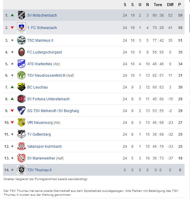Click the P points column header
This screenshot has height=200, width=190.
coord(179,5)
